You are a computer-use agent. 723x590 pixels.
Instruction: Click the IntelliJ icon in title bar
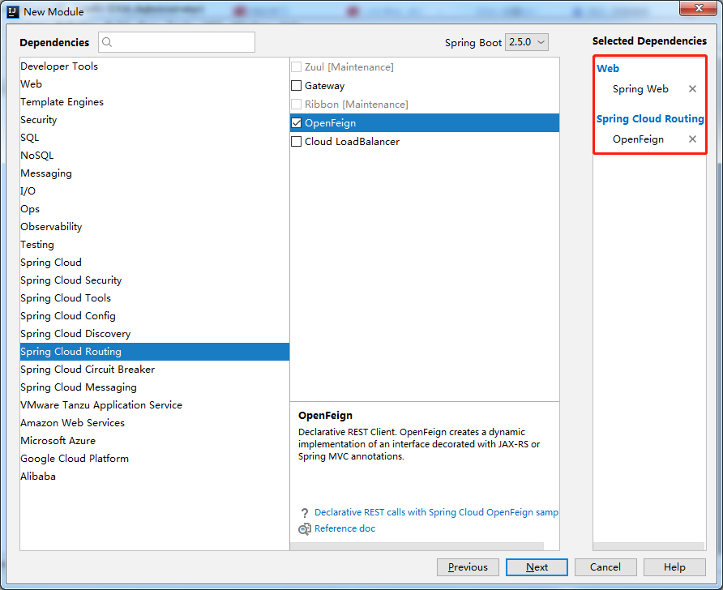coord(13,11)
